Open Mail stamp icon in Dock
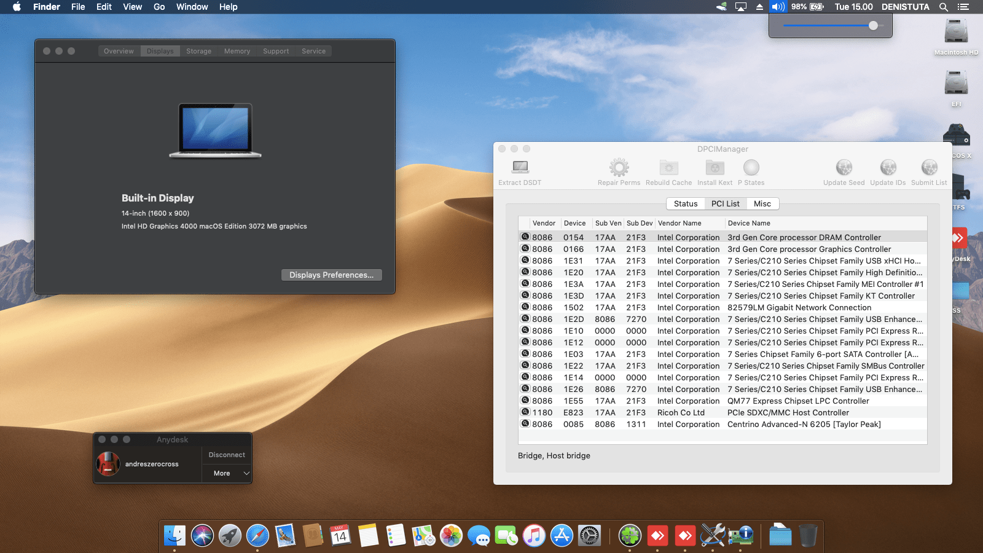Image resolution: width=983 pixels, height=553 pixels. coord(285,536)
